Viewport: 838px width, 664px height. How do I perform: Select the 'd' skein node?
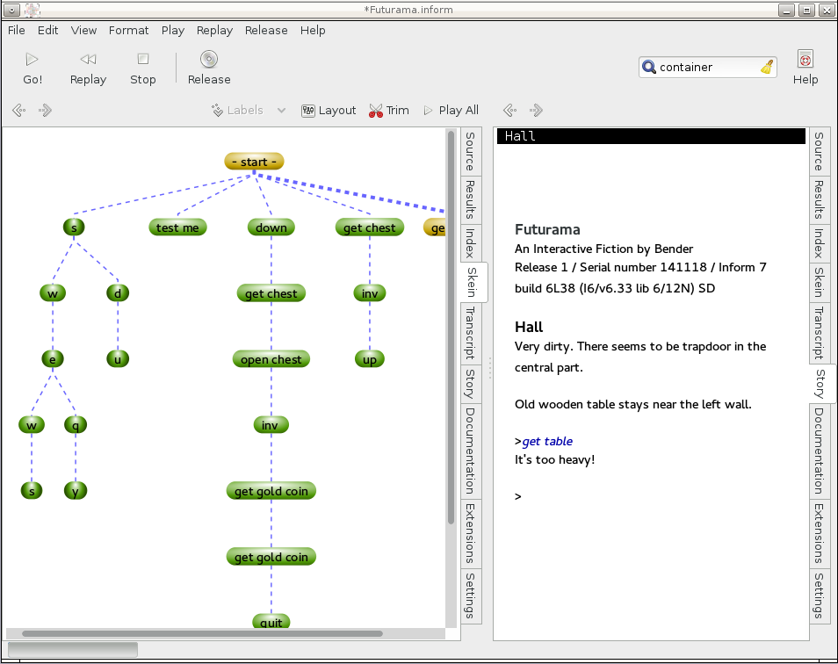click(118, 293)
